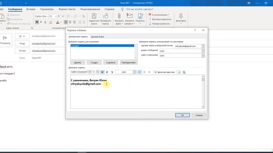The width and height of the screenshot is (273, 153).
Task: Insert a hyperlink into the signature
Action: (x=184, y=72)
